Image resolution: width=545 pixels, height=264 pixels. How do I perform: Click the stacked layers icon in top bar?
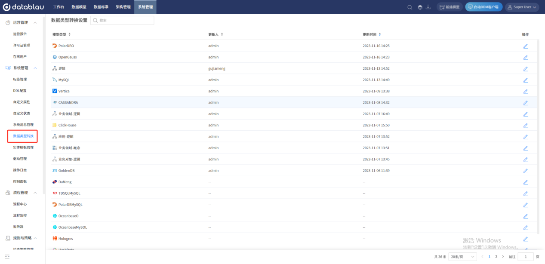(x=420, y=7)
